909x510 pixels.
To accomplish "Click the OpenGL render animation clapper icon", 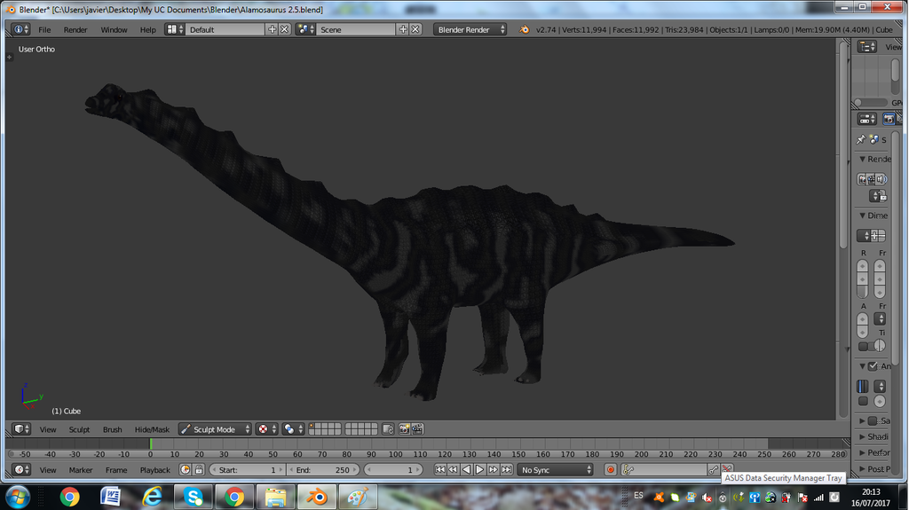I will point(417,429).
